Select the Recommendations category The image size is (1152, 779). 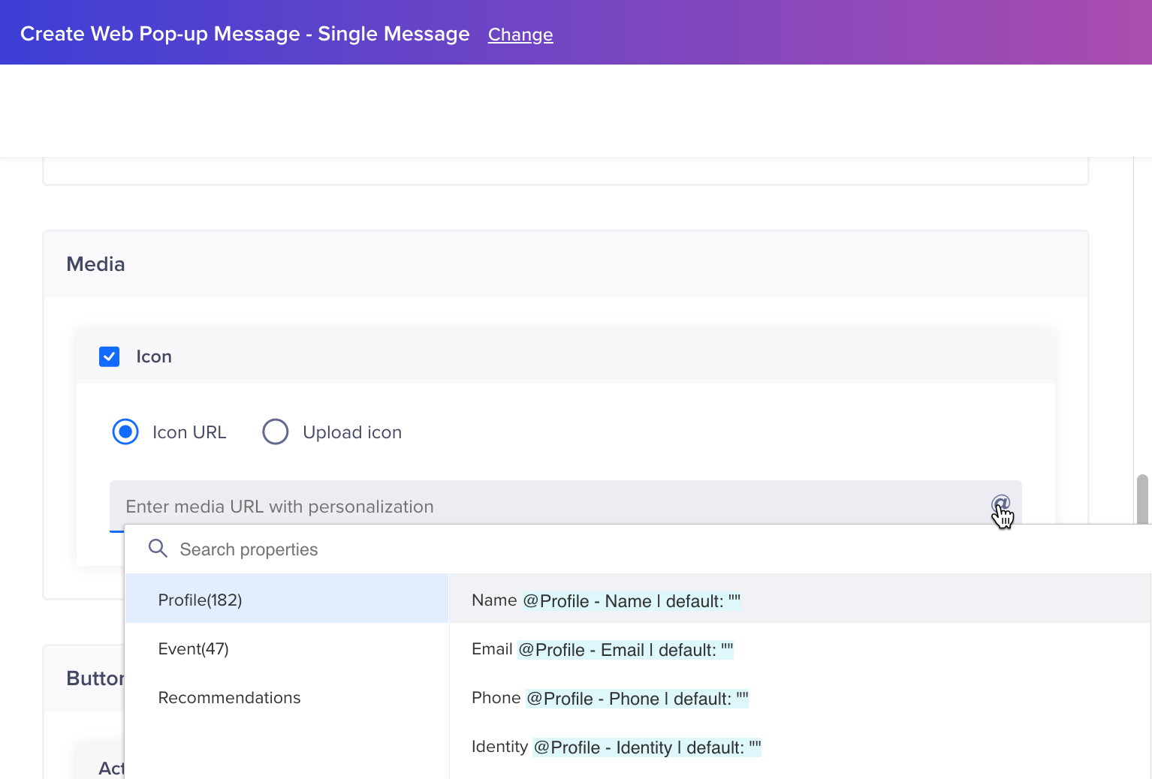click(287, 697)
